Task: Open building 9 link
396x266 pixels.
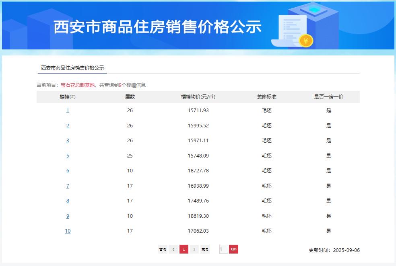Action: (68, 216)
